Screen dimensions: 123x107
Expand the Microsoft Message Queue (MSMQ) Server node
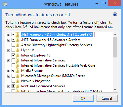8,76
